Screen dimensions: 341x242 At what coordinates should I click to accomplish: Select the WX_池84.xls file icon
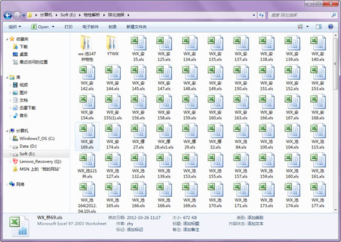pos(241,131)
